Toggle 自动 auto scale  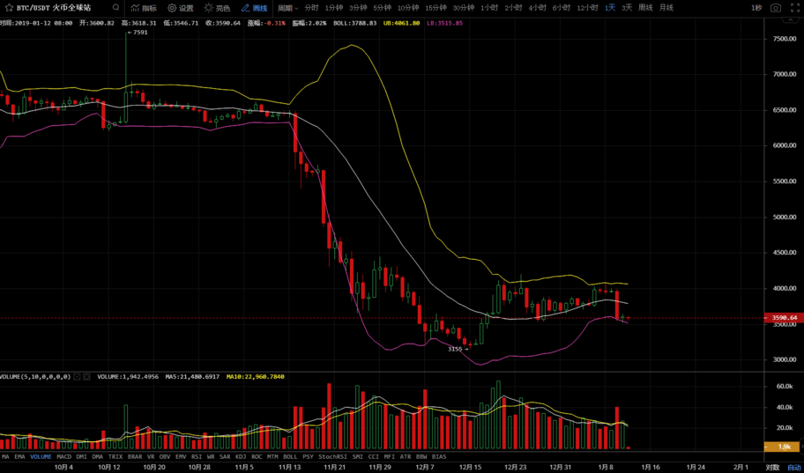pyautogui.click(x=793, y=468)
